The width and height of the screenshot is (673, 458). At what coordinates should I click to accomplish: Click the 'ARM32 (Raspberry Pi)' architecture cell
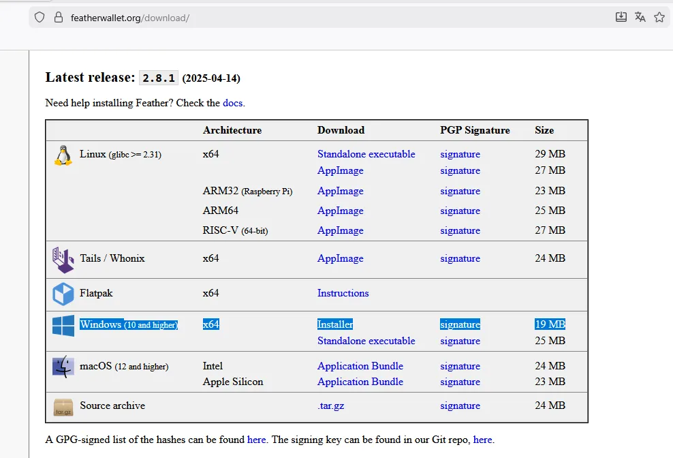tap(247, 192)
